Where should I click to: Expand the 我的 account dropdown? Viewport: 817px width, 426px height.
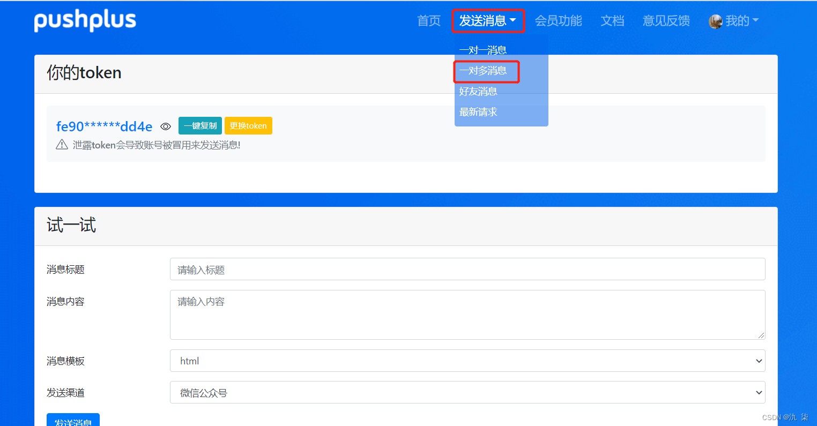[742, 21]
